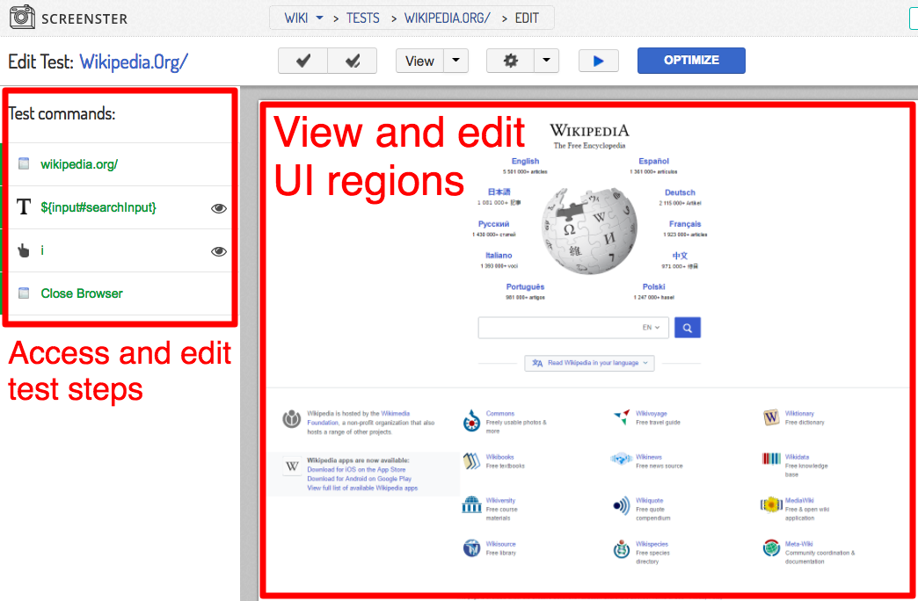The height and width of the screenshot is (601, 918).
Task: Open the Español Wikipedia link
Action: (x=653, y=161)
